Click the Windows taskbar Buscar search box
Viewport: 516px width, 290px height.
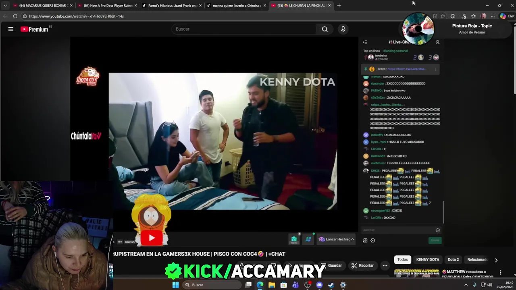(x=211, y=285)
